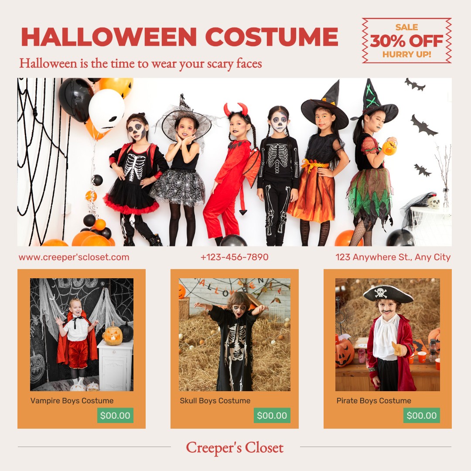Click the Pirate costume $00.00 price tag

coord(421,416)
